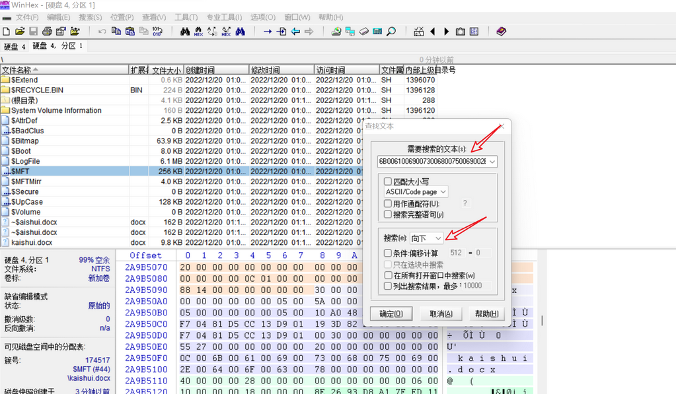Click the black right triangle Next icon
The height and width of the screenshot is (394, 676).
click(x=446, y=32)
